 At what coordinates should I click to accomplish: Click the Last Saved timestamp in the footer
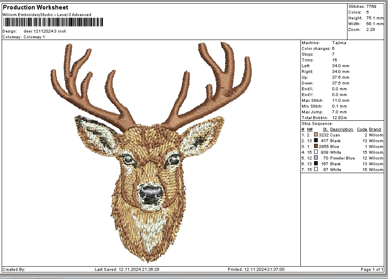pos(127,270)
